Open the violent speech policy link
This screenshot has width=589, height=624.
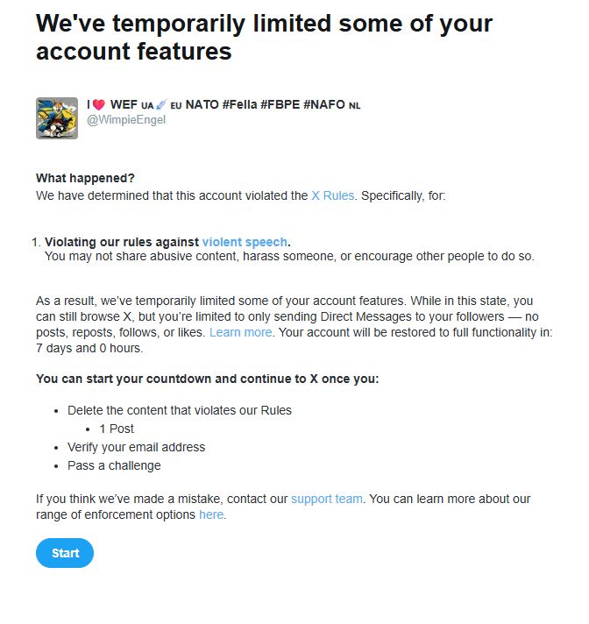click(x=245, y=242)
